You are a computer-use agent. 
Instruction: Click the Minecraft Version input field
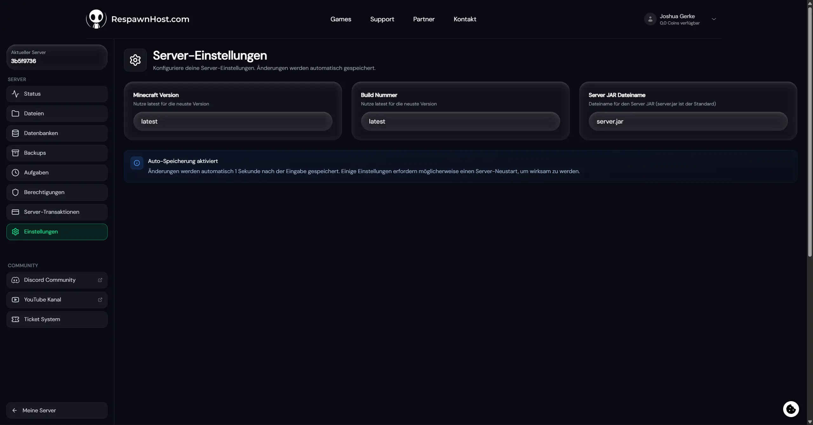pos(233,121)
